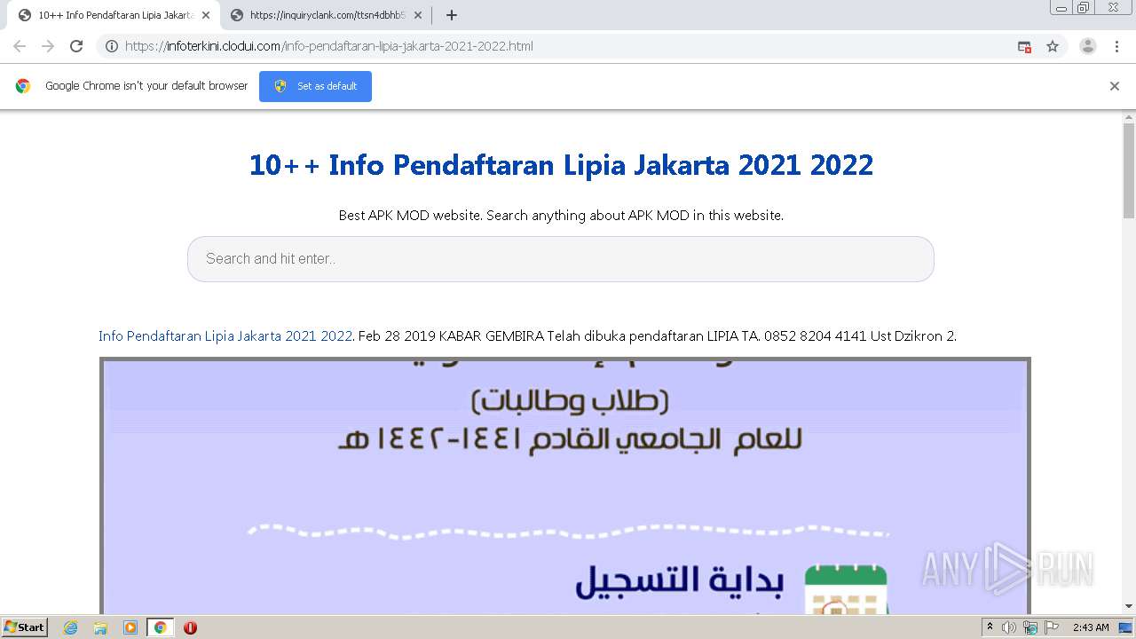The height and width of the screenshot is (639, 1136).
Task: Click the 'Best APK MOD website' description text
Action: point(561,216)
